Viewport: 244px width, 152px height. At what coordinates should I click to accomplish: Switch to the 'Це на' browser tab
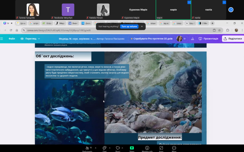coord(21,23)
